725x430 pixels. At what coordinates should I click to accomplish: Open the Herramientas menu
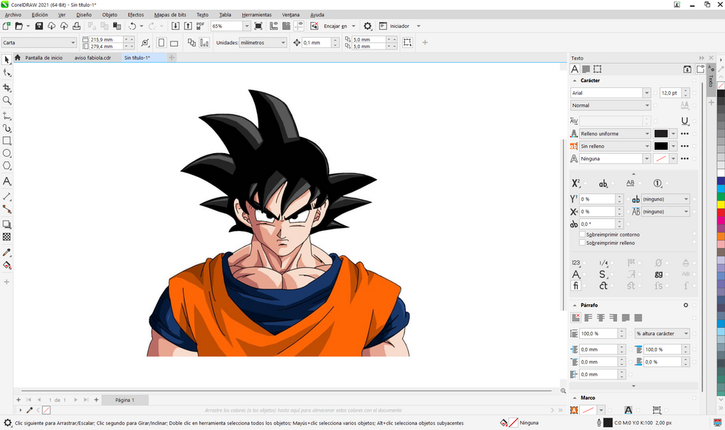click(x=257, y=15)
